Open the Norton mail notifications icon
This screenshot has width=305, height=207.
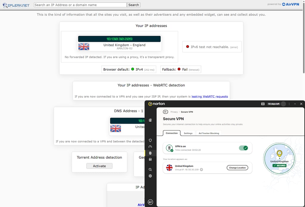[x=263, y=104]
